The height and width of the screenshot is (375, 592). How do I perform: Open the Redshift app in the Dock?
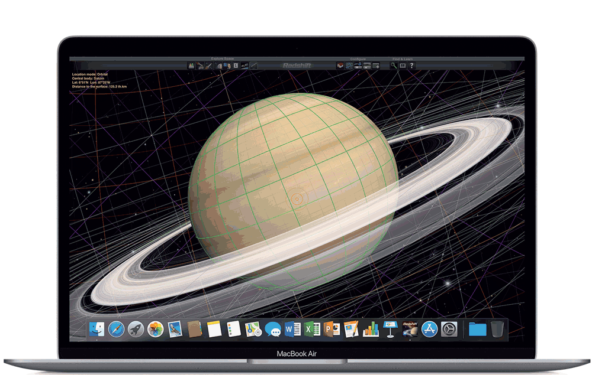[410, 329]
